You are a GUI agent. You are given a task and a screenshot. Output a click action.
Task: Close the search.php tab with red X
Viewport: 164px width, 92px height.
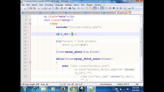pyautogui.click(x=129, y=13)
